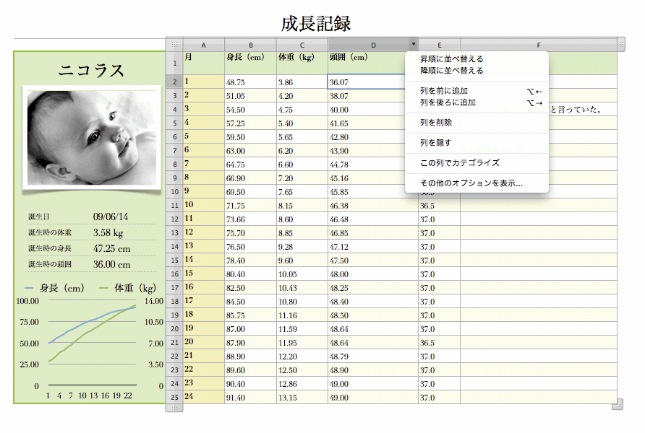Click the 体重 (kg) chart legend entry

click(x=128, y=288)
